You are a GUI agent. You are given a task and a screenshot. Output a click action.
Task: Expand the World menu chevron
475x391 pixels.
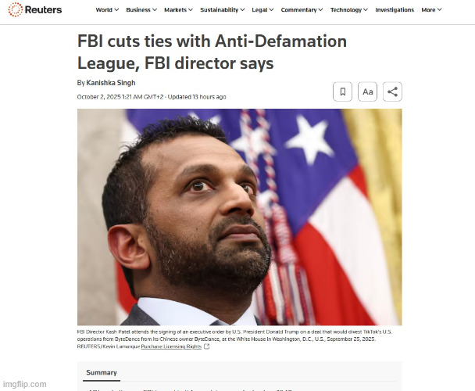click(116, 9)
